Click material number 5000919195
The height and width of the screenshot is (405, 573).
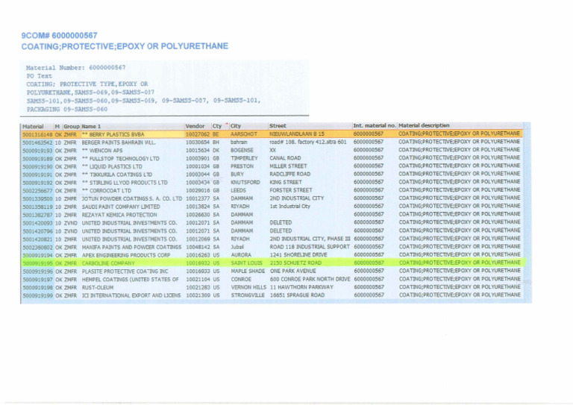click(37, 263)
